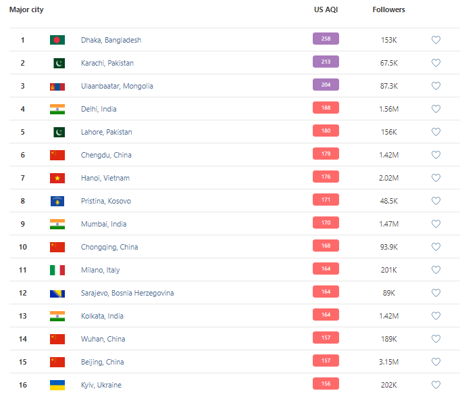
Task: Click the Major city column header
Action: [x=26, y=10]
